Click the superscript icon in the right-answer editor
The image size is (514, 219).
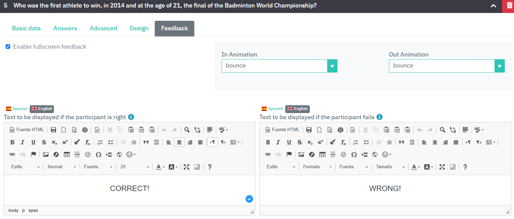[65, 142]
